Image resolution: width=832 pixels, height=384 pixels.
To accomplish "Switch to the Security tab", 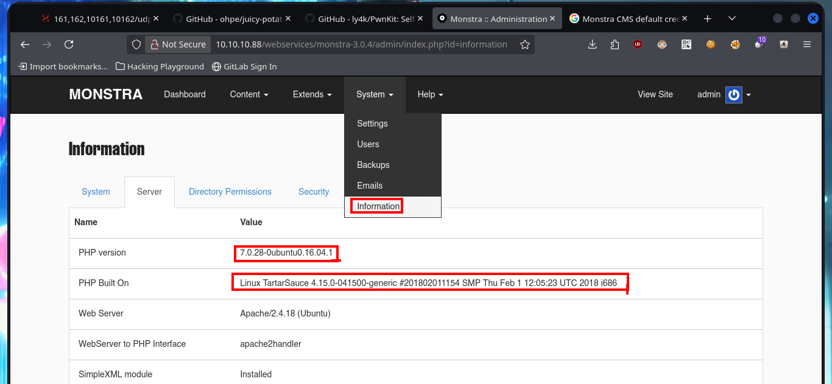I will pos(314,192).
